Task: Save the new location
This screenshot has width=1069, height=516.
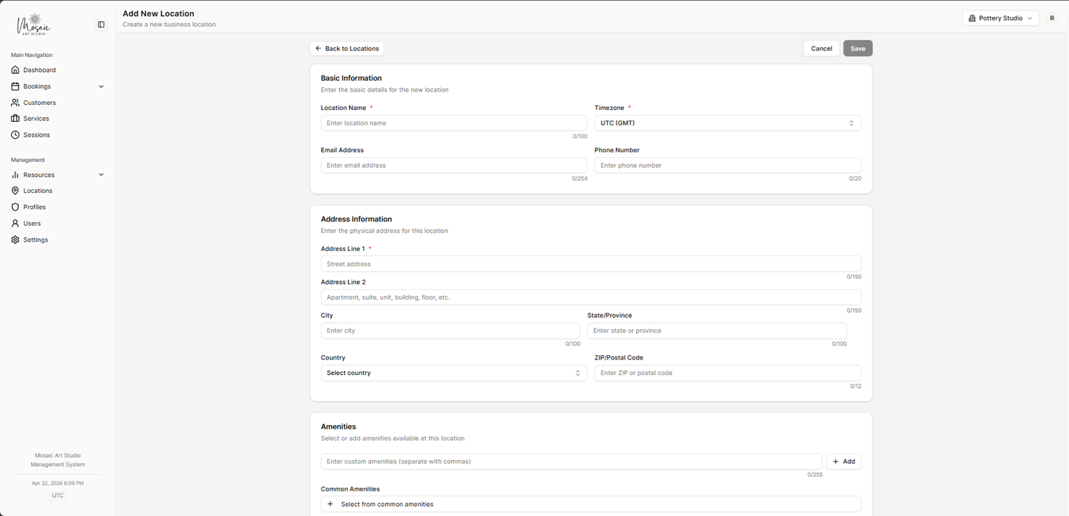Action: tap(857, 48)
